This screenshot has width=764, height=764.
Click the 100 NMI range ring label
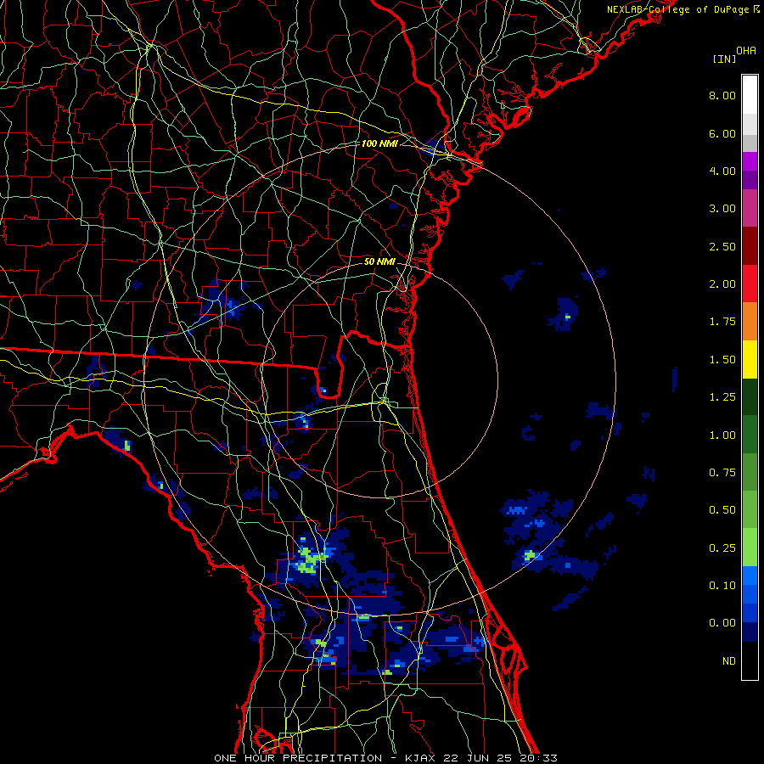point(379,143)
